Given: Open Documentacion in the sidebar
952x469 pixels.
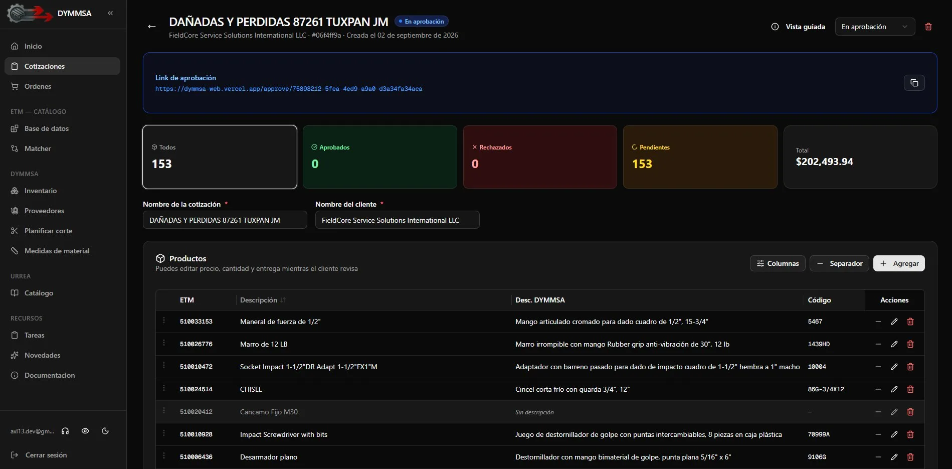Looking at the screenshot, I should pos(62,375).
